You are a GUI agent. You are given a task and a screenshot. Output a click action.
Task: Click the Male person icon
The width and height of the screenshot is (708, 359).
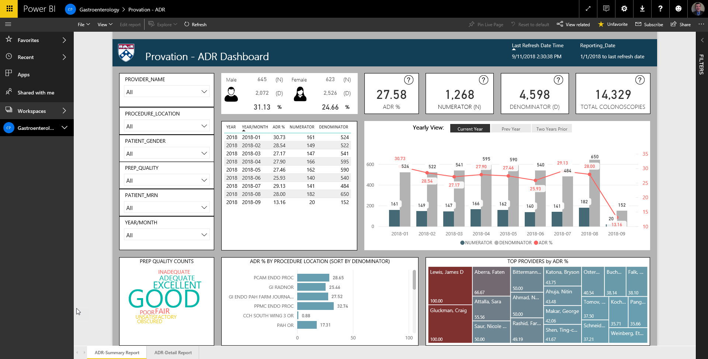(231, 94)
